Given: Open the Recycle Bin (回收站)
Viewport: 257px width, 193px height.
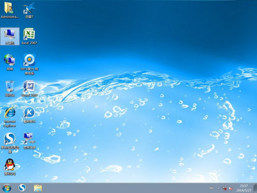Looking at the screenshot, I should [x=10, y=86].
